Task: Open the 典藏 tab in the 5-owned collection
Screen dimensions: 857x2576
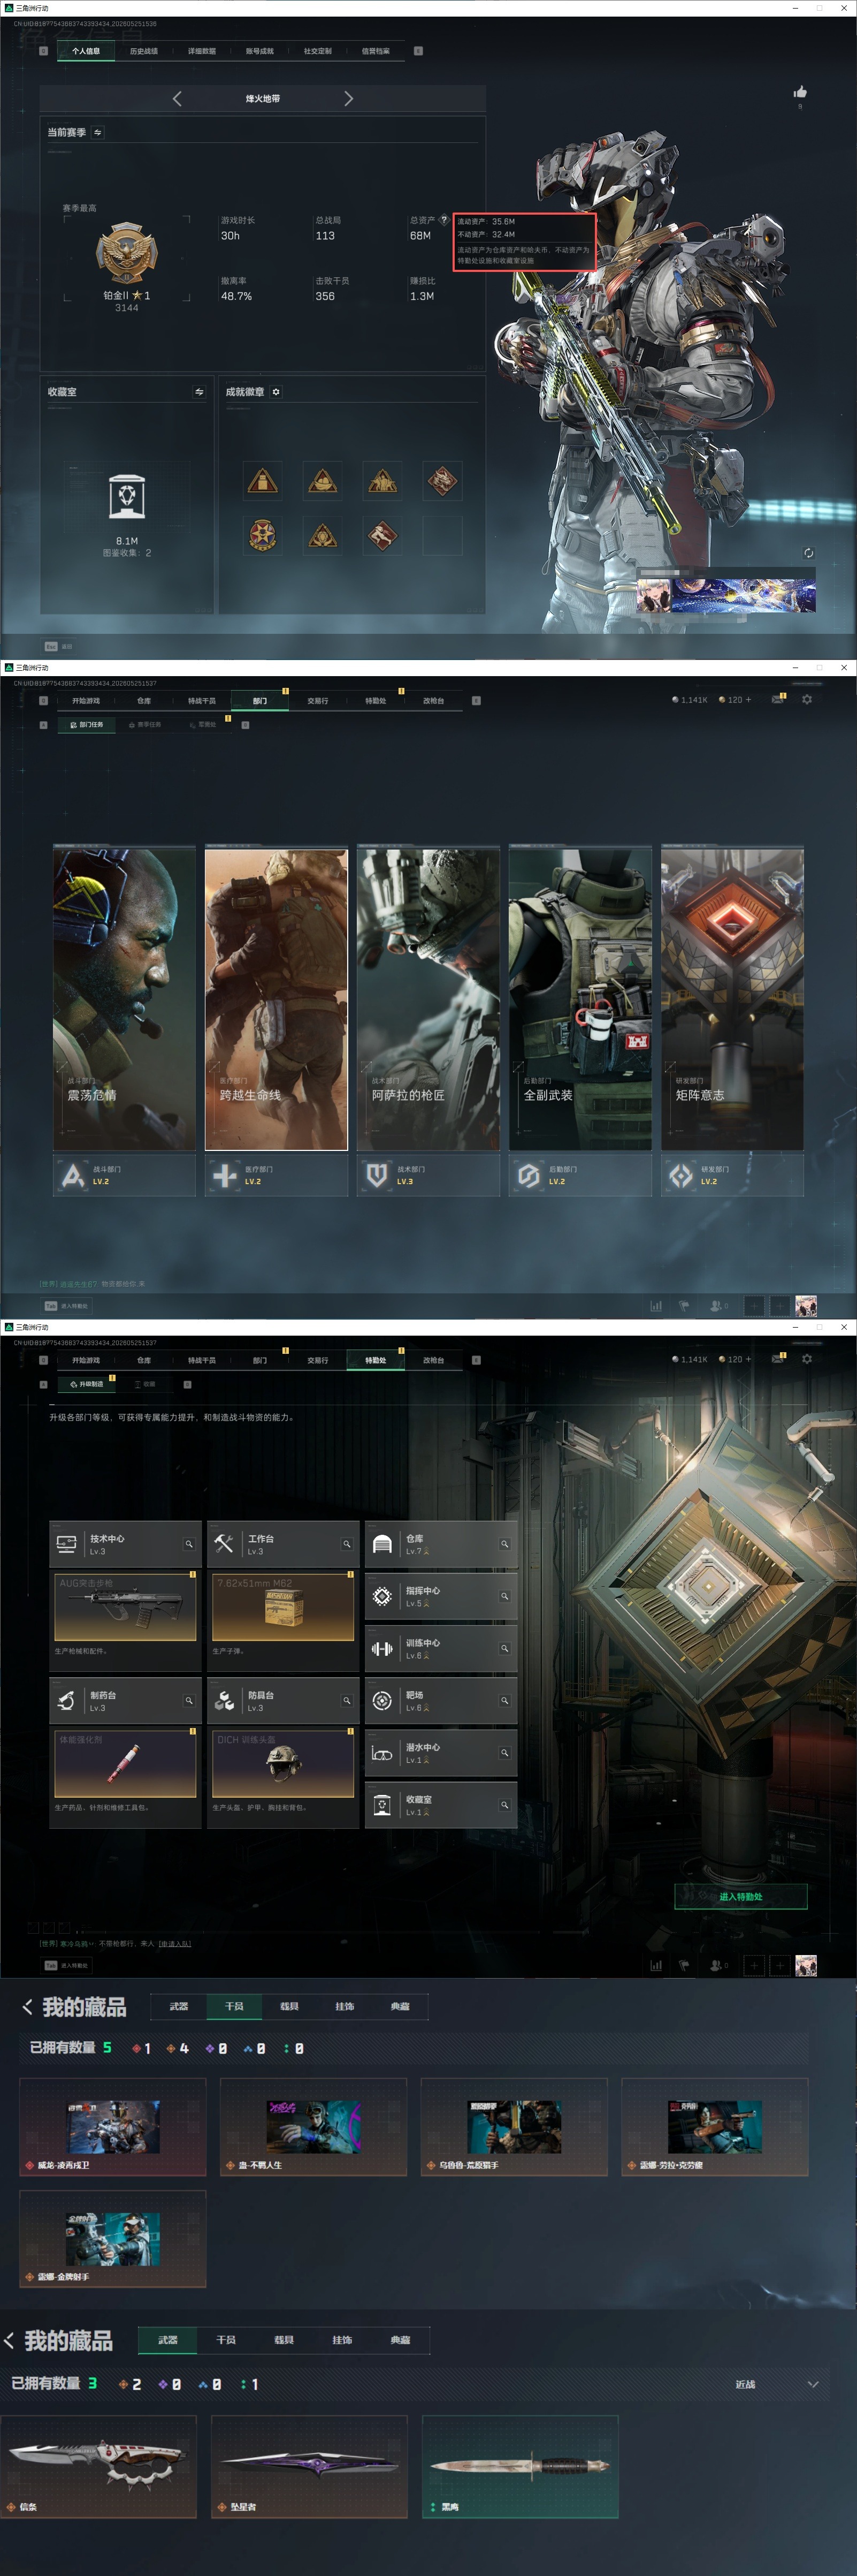Action: point(400,2006)
